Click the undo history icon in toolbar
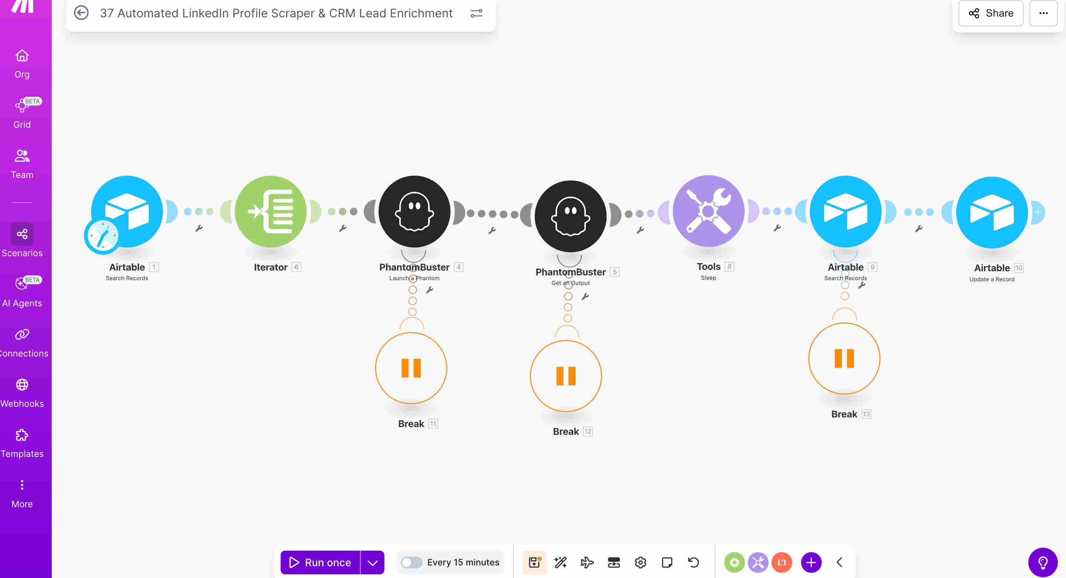This screenshot has height=578, width=1066. [x=694, y=562]
